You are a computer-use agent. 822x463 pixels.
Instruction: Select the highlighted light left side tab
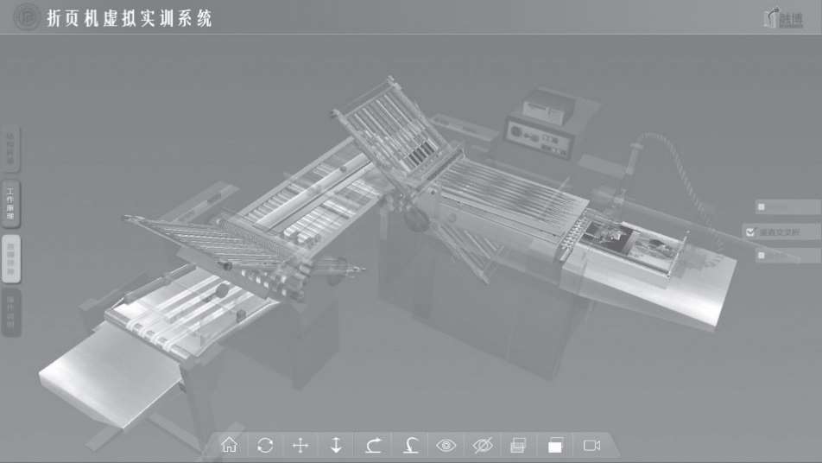pos(10,258)
